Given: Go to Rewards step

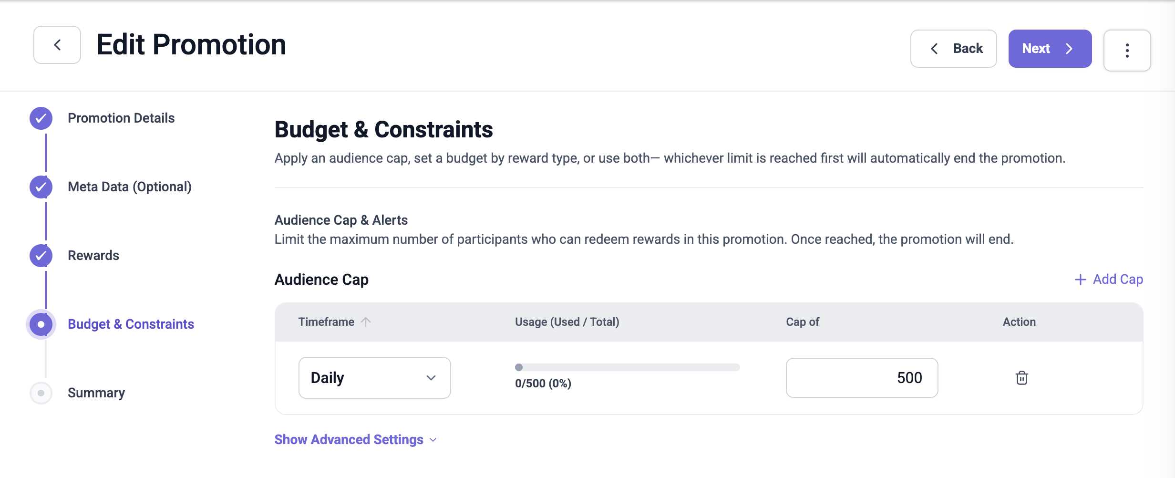Looking at the screenshot, I should (x=93, y=255).
